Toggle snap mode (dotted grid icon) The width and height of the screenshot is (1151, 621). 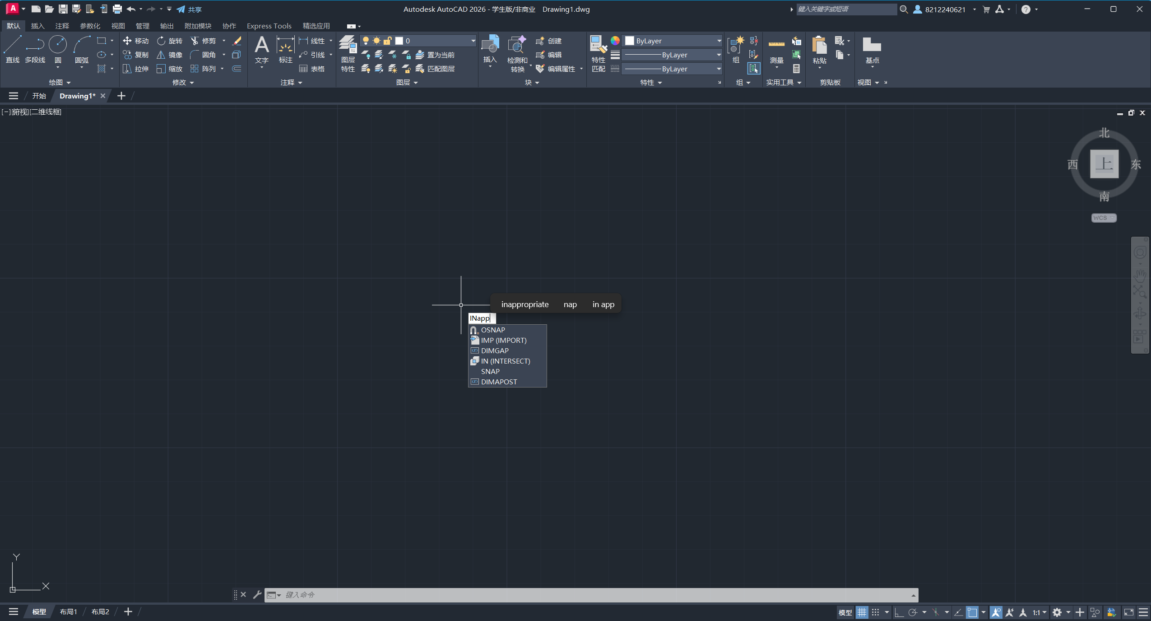pyautogui.click(x=876, y=612)
